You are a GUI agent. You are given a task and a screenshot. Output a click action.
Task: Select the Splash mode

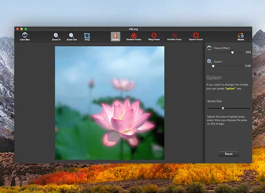tap(115, 37)
